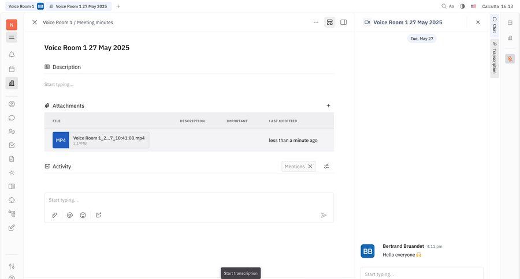Open the Voice Room mp4 attachment
The image size is (520, 279).
click(x=101, y=140)
